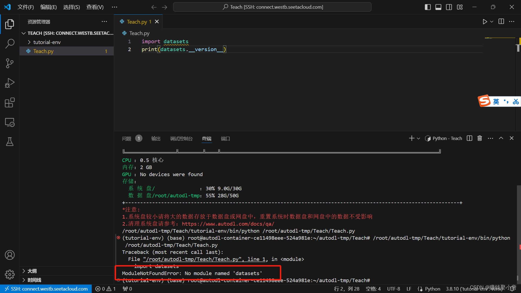Click the VS Code logo icon
Image resolution: width=521 pixels, height=293 pixels.
point(7,7)
